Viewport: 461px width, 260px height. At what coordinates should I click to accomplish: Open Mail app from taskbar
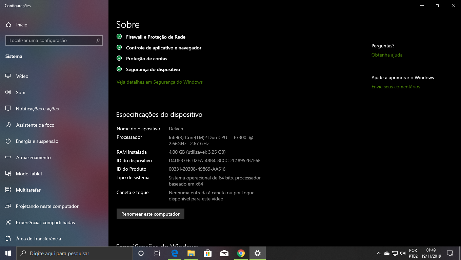click(224, 253)
